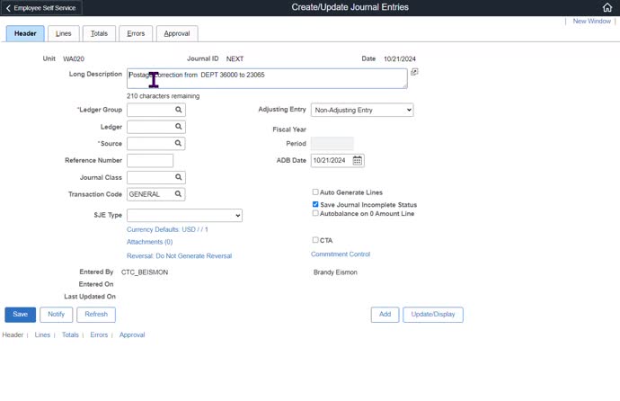Switch to the Lines tab

63,33
